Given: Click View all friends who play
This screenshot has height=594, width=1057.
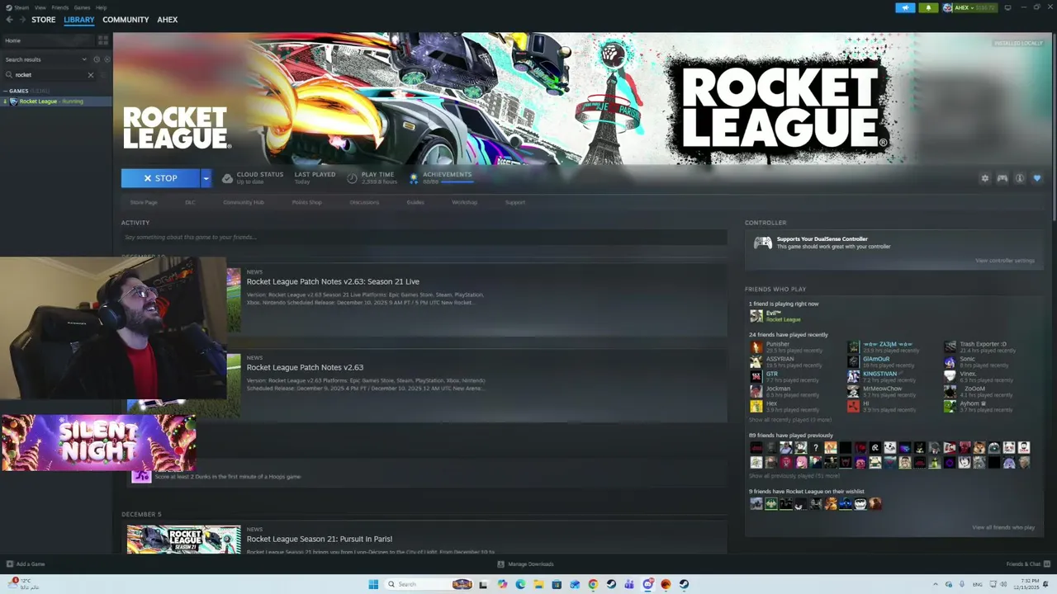Looking at the screenshot, I should pyautogui.click(x=1003, y=527).
